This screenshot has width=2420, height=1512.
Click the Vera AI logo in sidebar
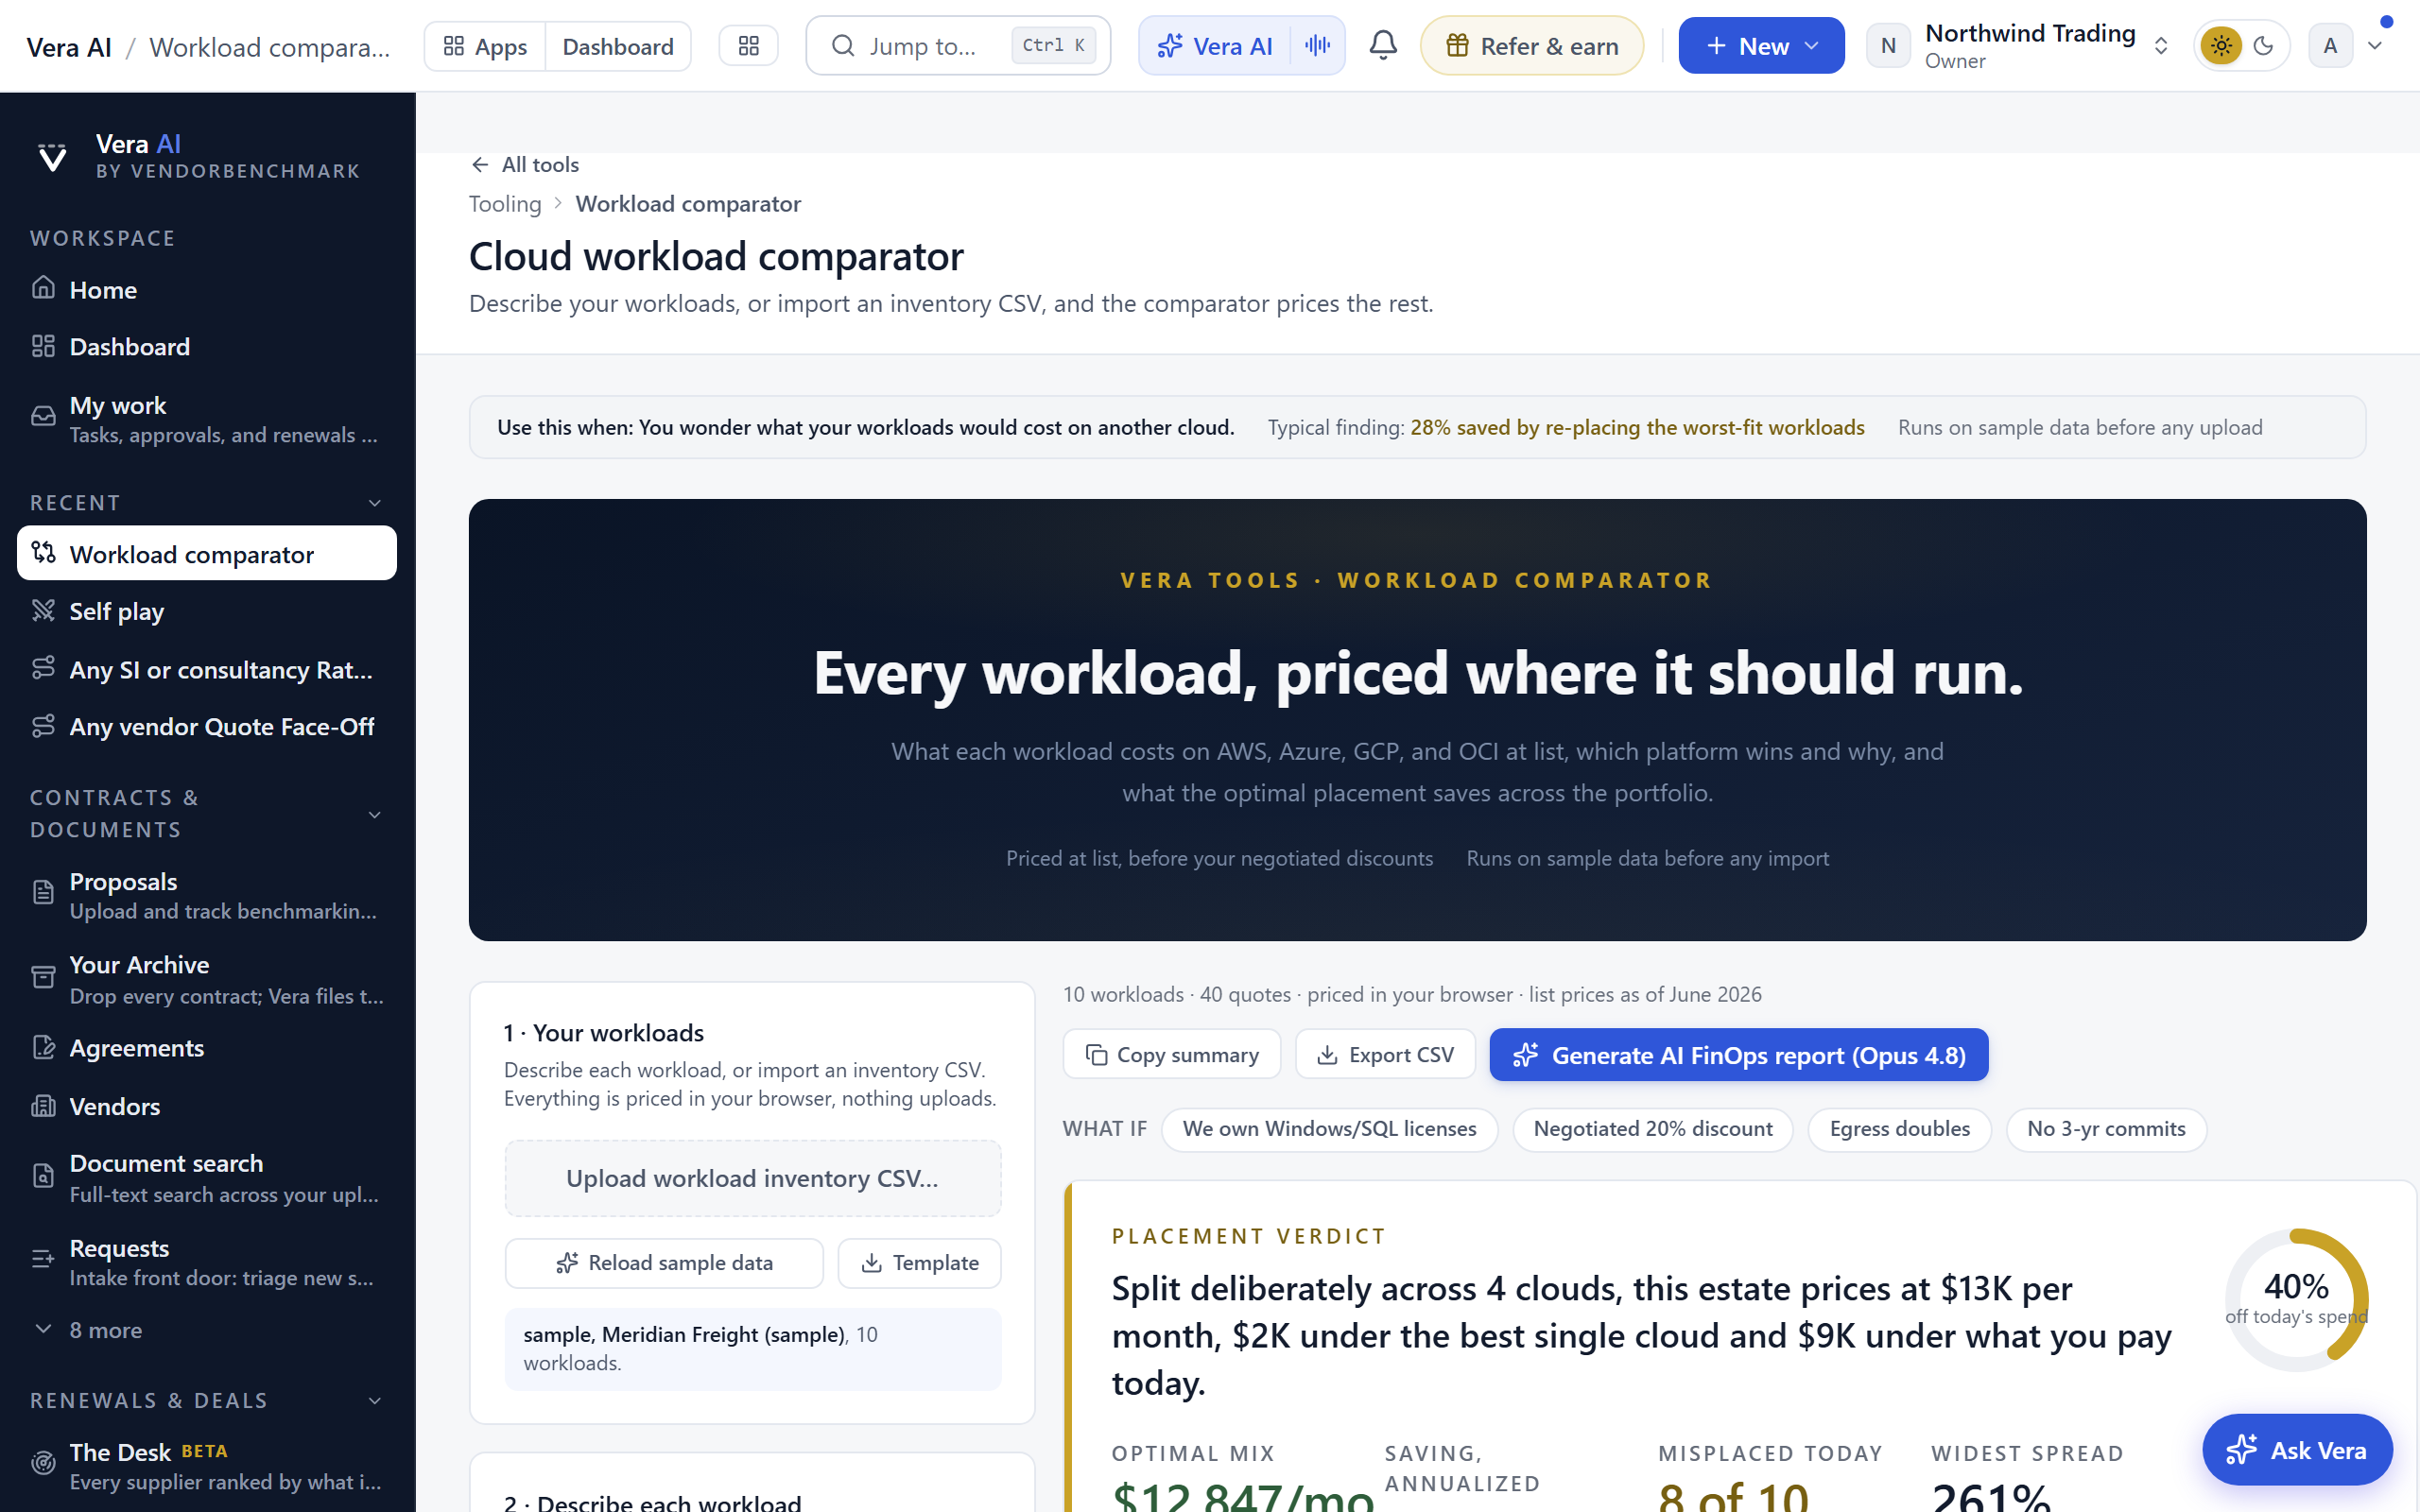(52, 157)
